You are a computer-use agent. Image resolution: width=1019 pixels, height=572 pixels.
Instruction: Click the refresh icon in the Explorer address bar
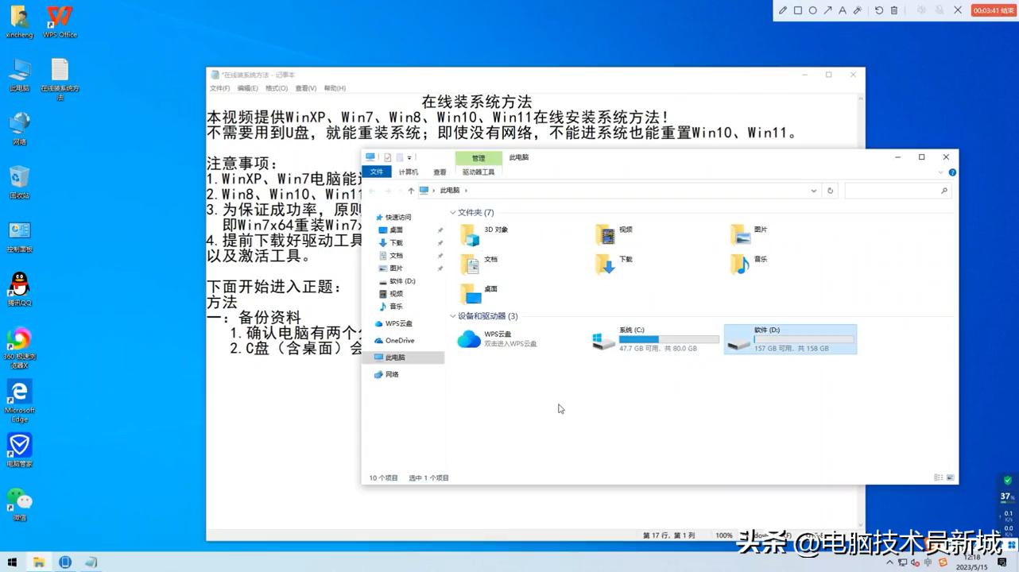831,190
